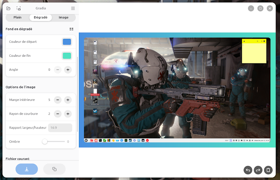Click the sidebar vertical scrollbar
The image size is (280, 180).
tap(77, 94)
